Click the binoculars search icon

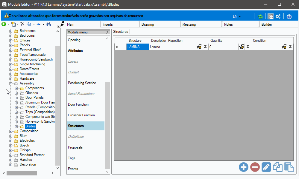[48, 24]
